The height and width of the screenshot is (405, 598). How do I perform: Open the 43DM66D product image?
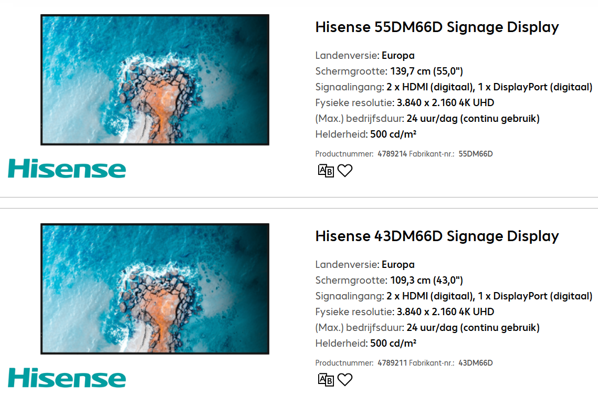[x=155, y=289]
